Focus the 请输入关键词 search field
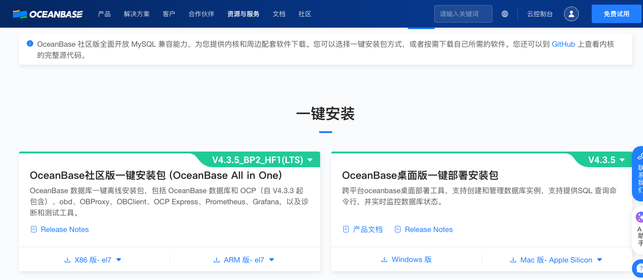The image size is (643, 280). coord(463,14)
